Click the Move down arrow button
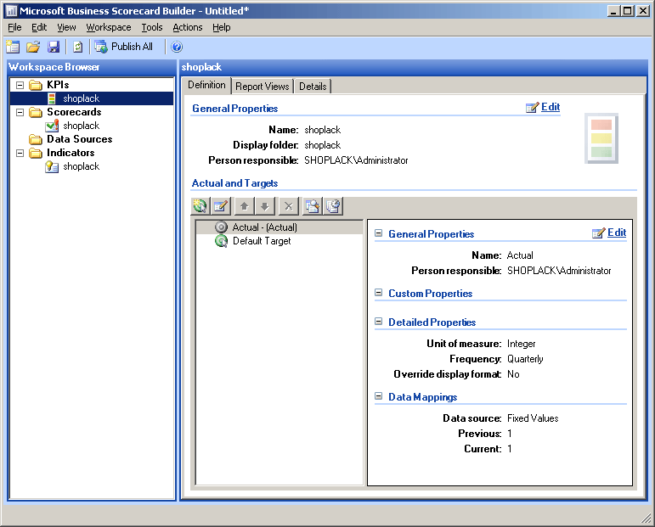This screenshot has height=527, width=655. (264, 206)
